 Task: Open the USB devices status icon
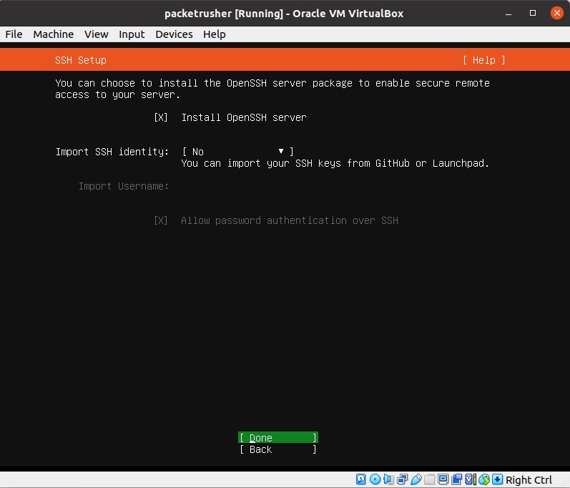coord(416,479)
